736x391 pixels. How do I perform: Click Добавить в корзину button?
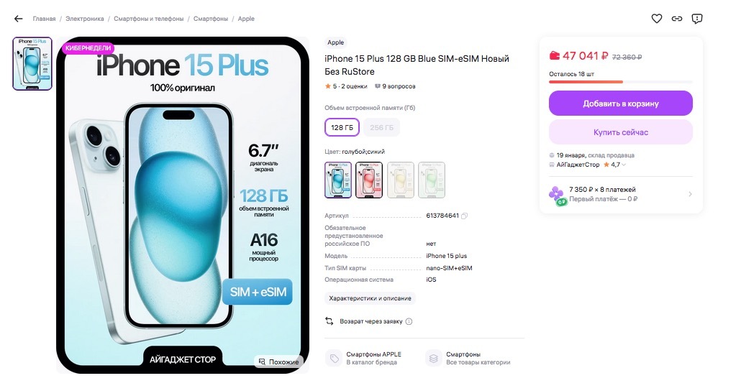pyautogui.click(x=621, y=103)
